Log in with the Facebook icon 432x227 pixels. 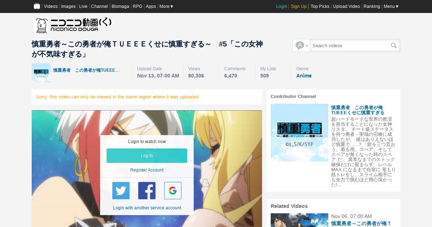147,191
